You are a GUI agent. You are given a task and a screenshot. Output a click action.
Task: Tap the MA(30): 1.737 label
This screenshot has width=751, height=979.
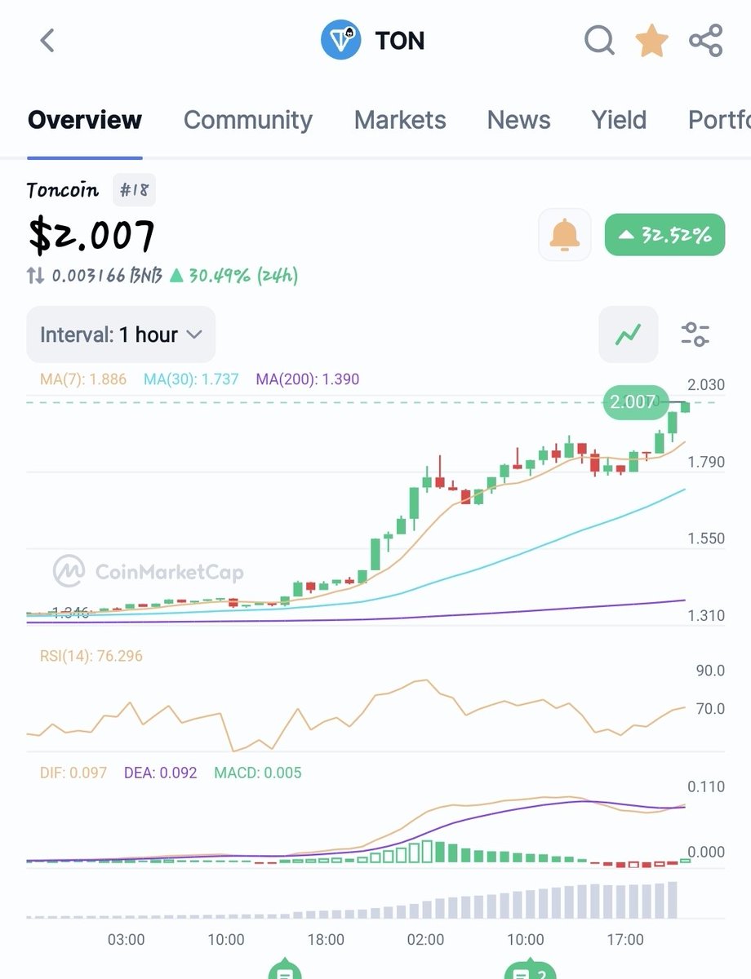pos(191,379)
